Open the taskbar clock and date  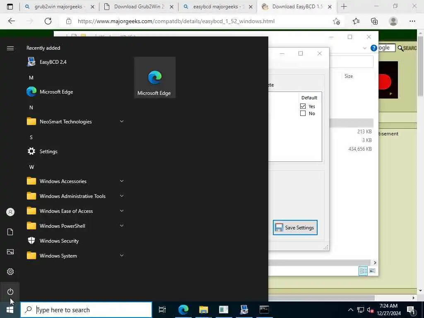(388, 310)
